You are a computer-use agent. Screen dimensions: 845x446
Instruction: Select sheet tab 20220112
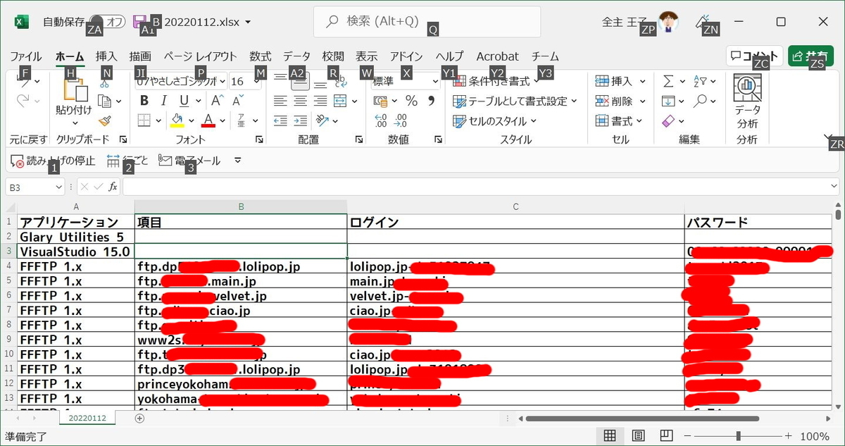87,418
